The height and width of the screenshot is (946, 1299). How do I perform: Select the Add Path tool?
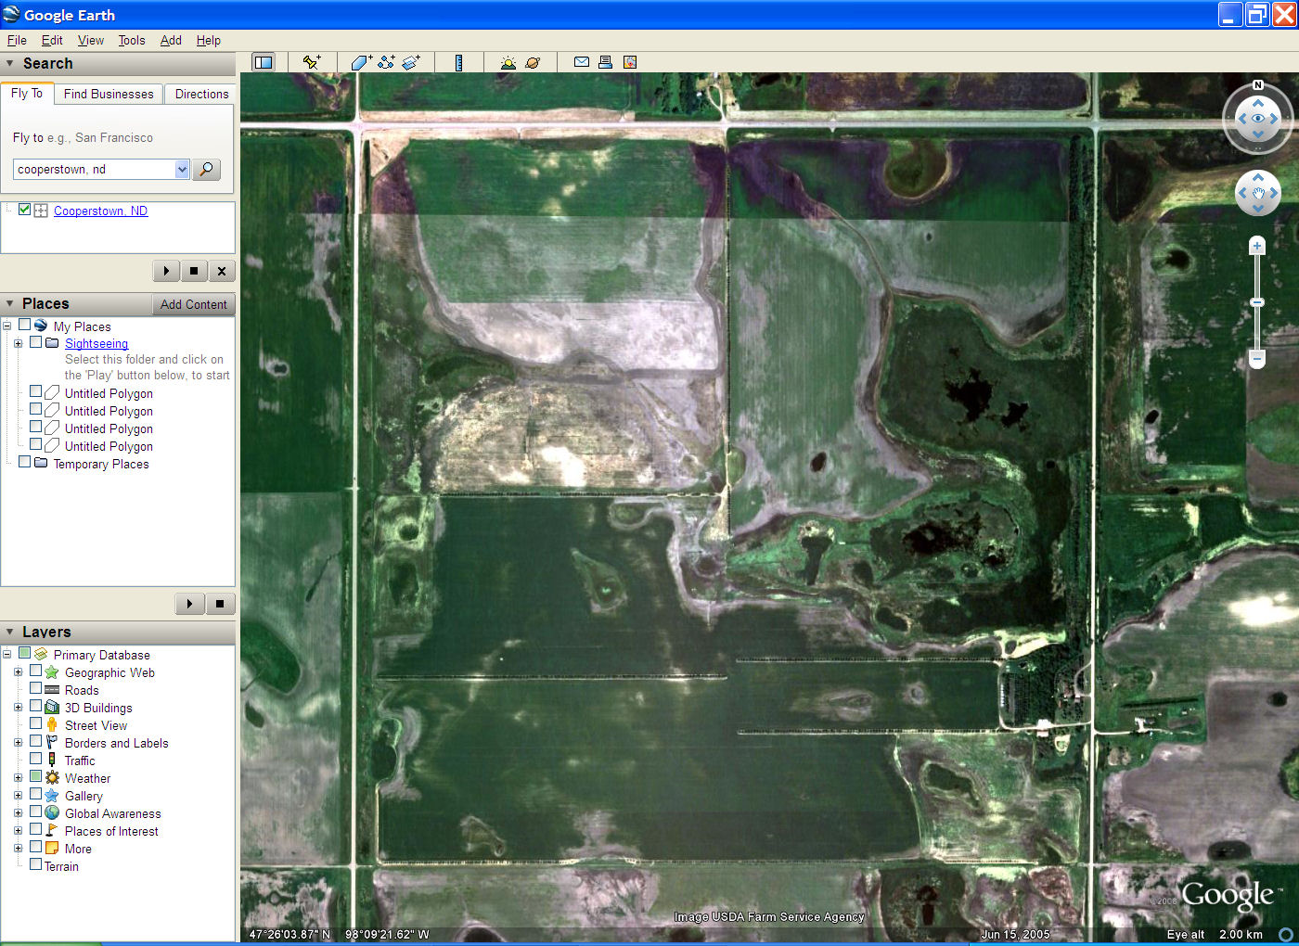[x=386, y=62]
